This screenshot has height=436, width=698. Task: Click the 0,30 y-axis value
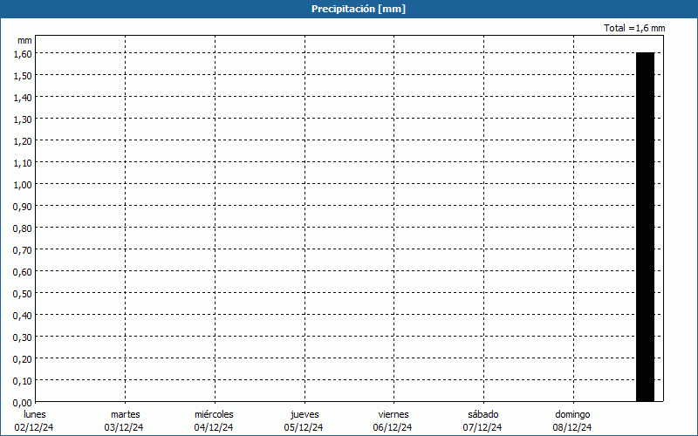coord(23,337)
